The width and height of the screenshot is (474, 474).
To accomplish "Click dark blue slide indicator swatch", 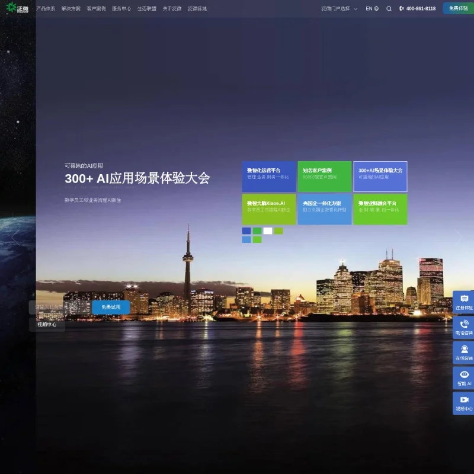I will point(246,231).
